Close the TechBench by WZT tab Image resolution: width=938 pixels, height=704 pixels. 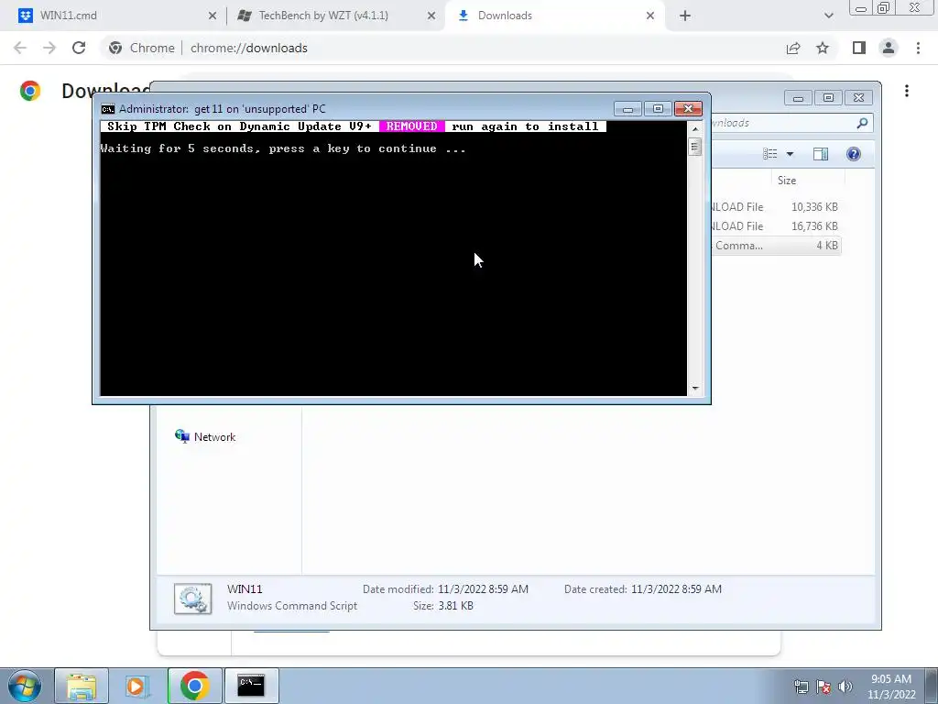click(x=431, y=16)
